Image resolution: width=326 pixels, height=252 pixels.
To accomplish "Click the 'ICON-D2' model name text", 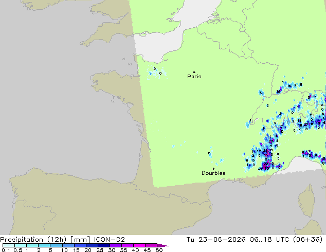I will 110,240.
